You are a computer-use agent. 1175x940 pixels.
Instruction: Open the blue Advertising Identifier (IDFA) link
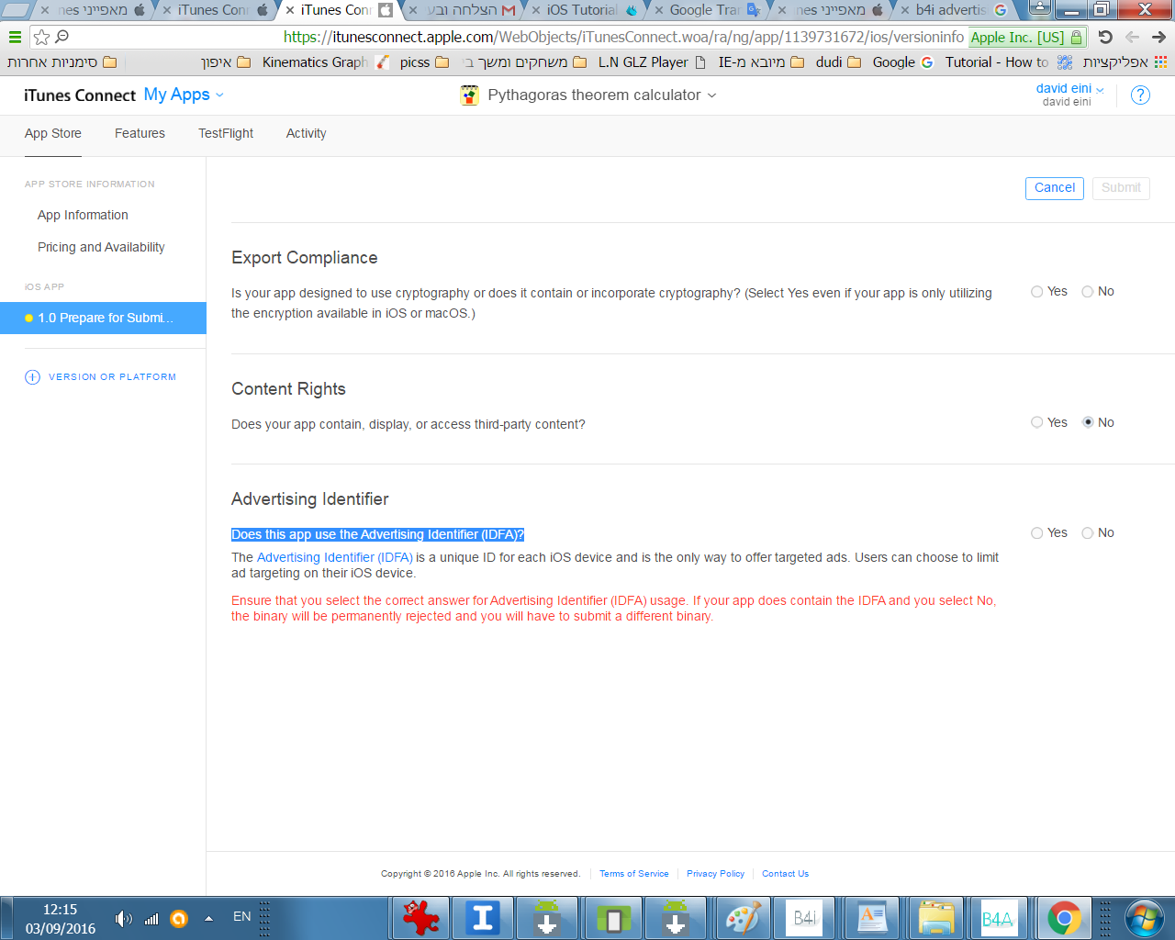click(335, 557)
